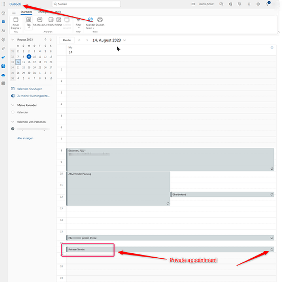The image size is (283, 282).
Task: Toggle the hamburger navigation pane button
Action: tap(14, 12)
